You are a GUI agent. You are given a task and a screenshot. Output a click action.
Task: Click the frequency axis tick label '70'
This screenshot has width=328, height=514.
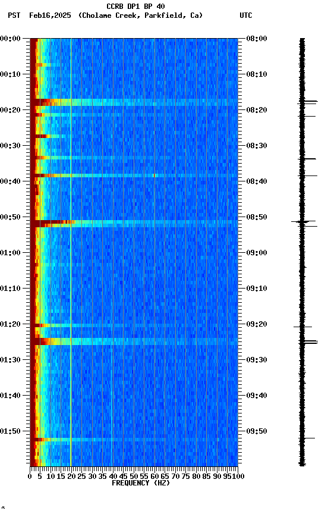(175, 477)
